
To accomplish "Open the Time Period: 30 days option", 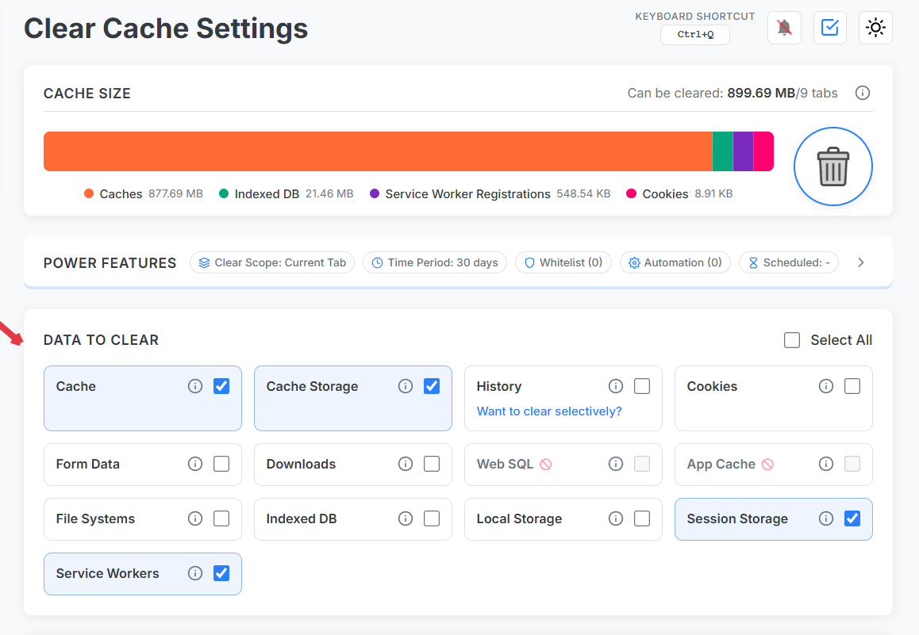I will coord(435,262).
